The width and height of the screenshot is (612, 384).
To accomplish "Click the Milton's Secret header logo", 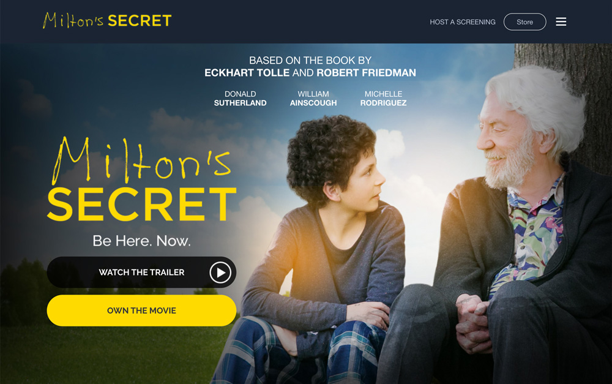I will [107, 20].
